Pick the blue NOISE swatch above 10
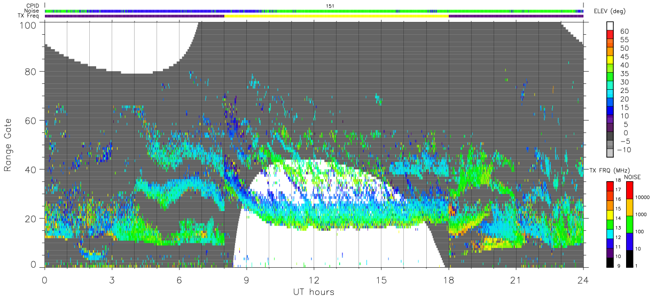The image size is (656, 303). pos(629,242)
